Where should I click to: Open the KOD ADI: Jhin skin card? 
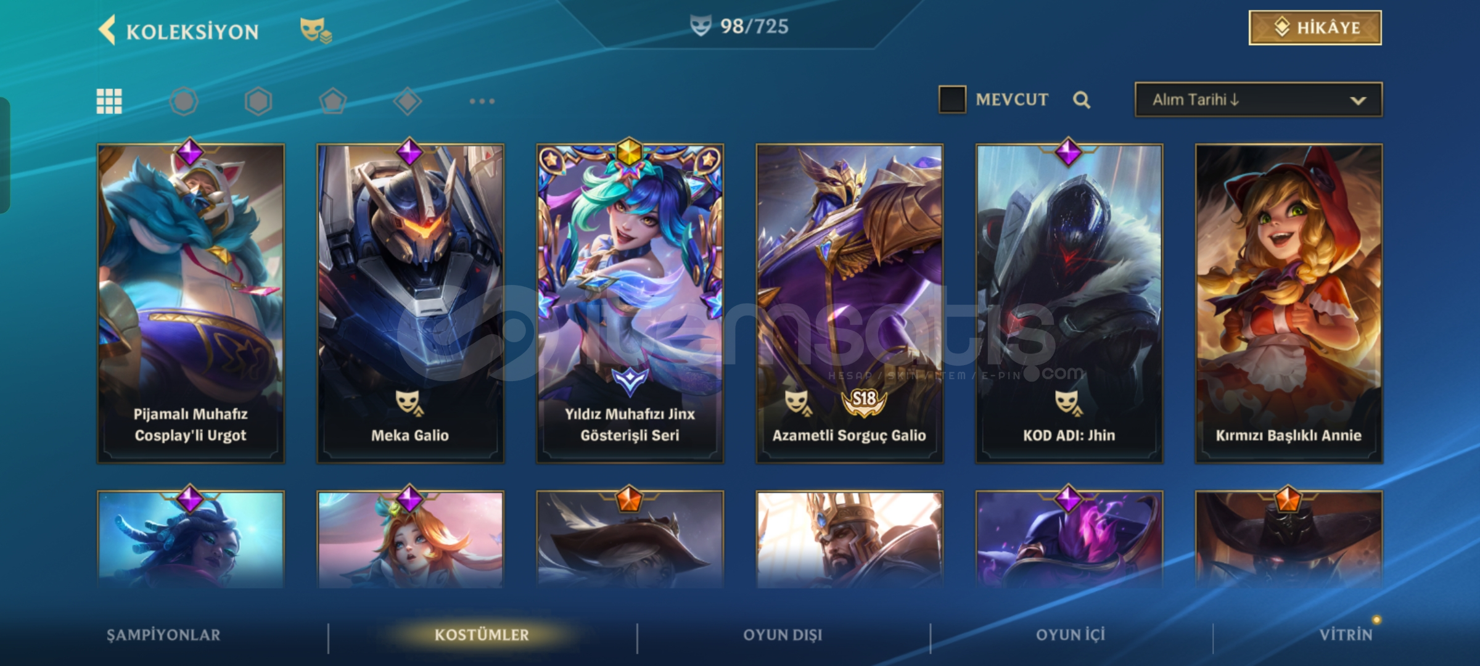[x=1069, y=303]
